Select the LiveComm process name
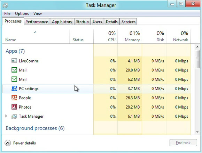 (28, 61)
